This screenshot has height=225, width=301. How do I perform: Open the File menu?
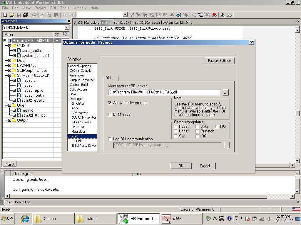click(5, 8)
